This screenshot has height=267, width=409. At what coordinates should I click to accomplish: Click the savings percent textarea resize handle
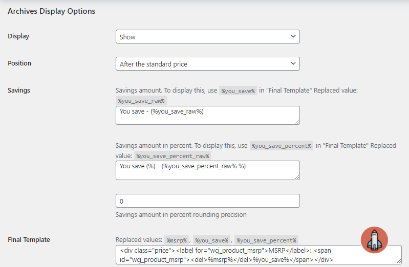pos(296,176)
